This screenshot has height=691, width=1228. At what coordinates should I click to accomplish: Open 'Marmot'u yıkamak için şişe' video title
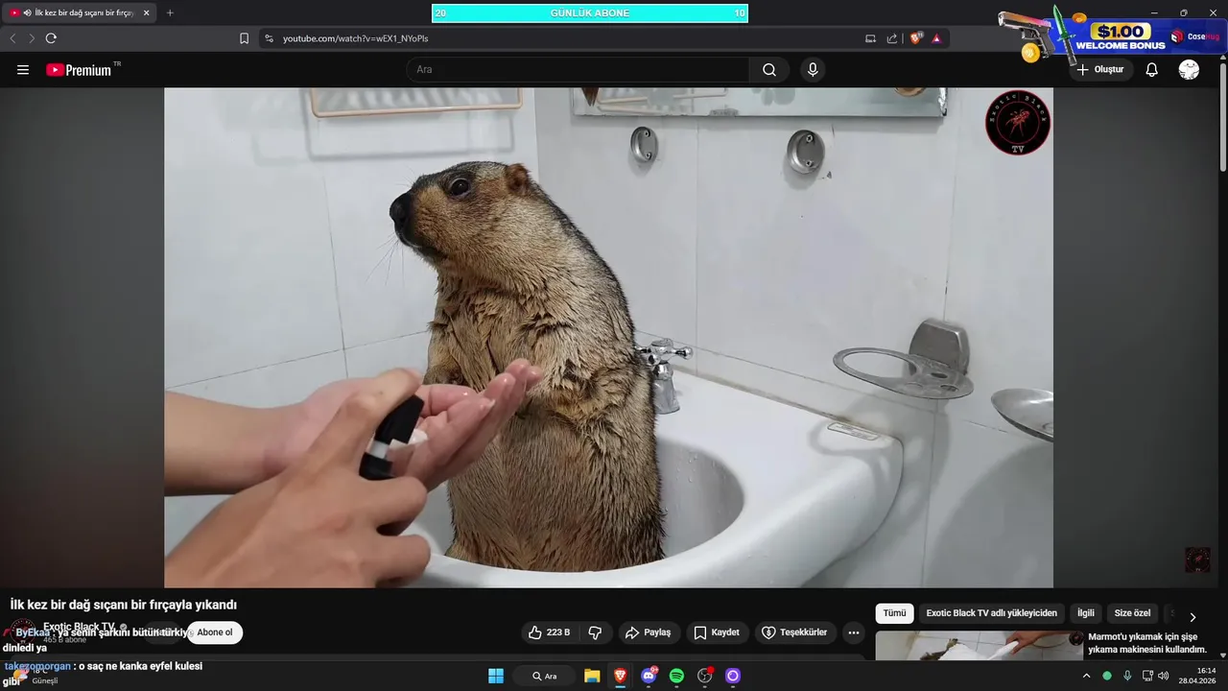(x=1147, y=643)
